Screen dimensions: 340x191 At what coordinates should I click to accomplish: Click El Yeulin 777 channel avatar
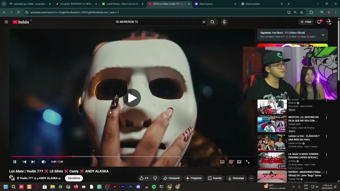[x=12, y=178]
